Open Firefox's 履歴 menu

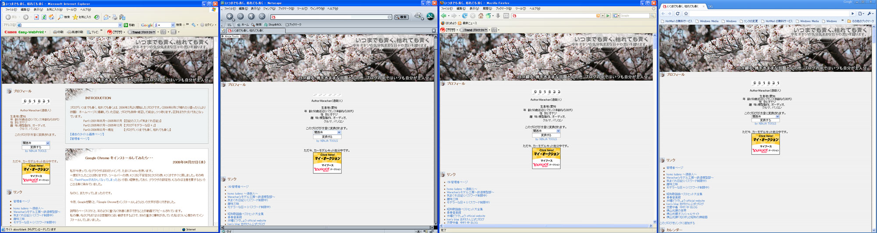pos(487,9)
